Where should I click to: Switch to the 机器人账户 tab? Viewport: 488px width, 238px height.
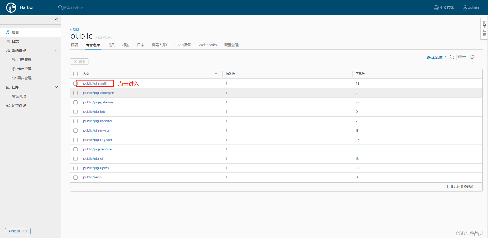click(161, 45)
